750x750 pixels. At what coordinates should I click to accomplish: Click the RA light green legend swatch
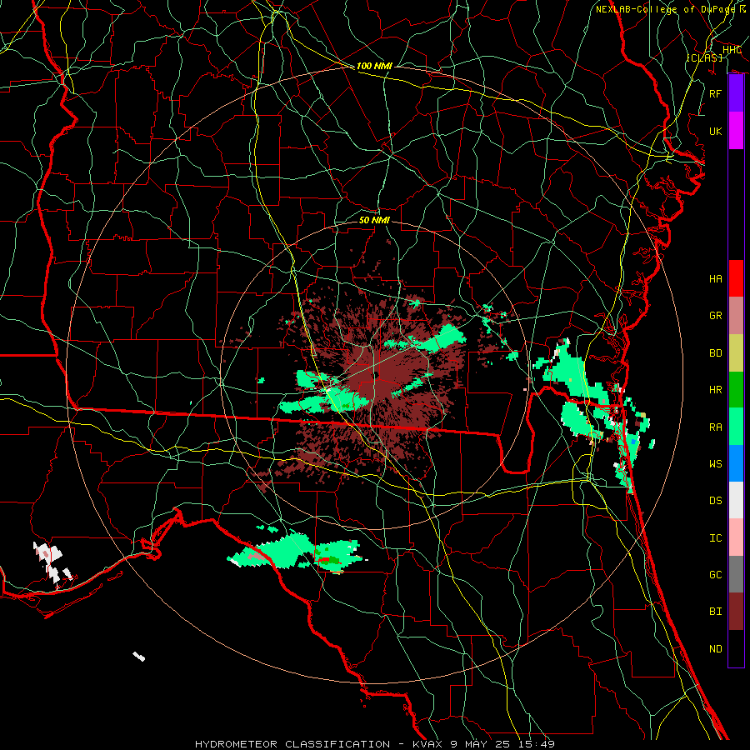736,427
